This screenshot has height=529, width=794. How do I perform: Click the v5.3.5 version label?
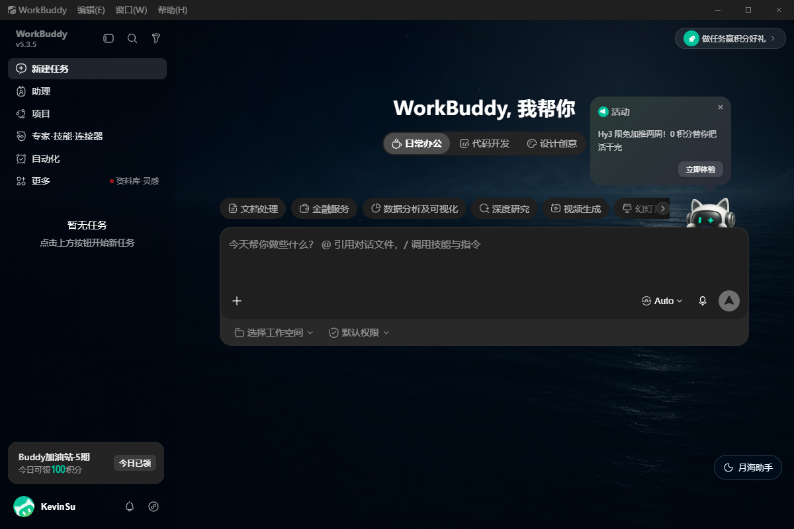pos(26,44)
